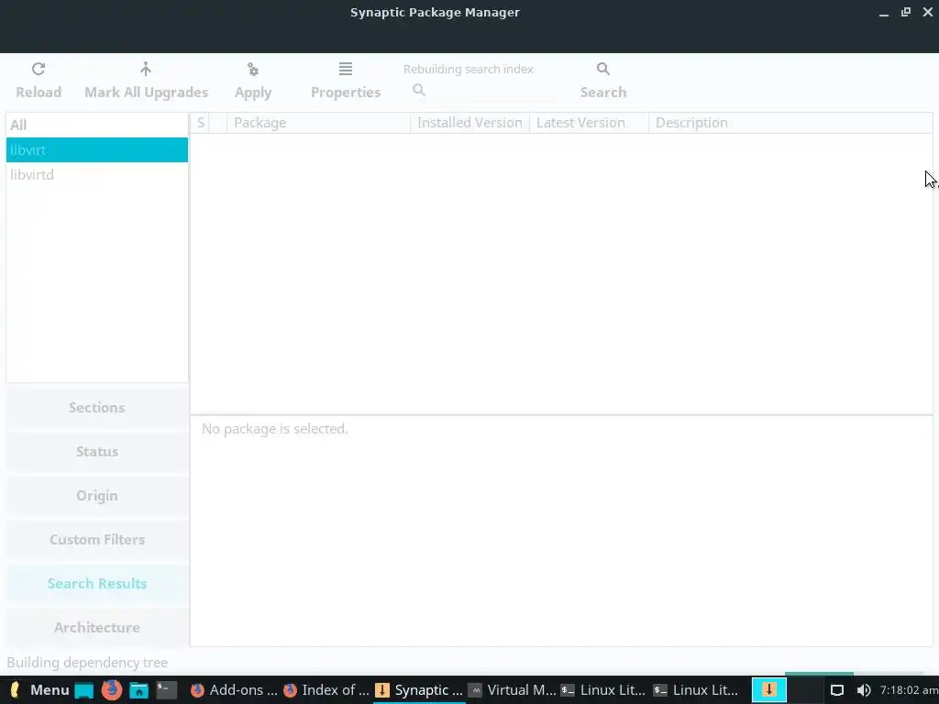Switch to Status filter view
Image resolution: width=939 pixels, height=704 pixels.
click(x=97, y=451)
